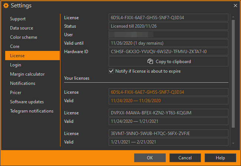
Task: Click the Cancel button
Action: [x=185, y=158]
